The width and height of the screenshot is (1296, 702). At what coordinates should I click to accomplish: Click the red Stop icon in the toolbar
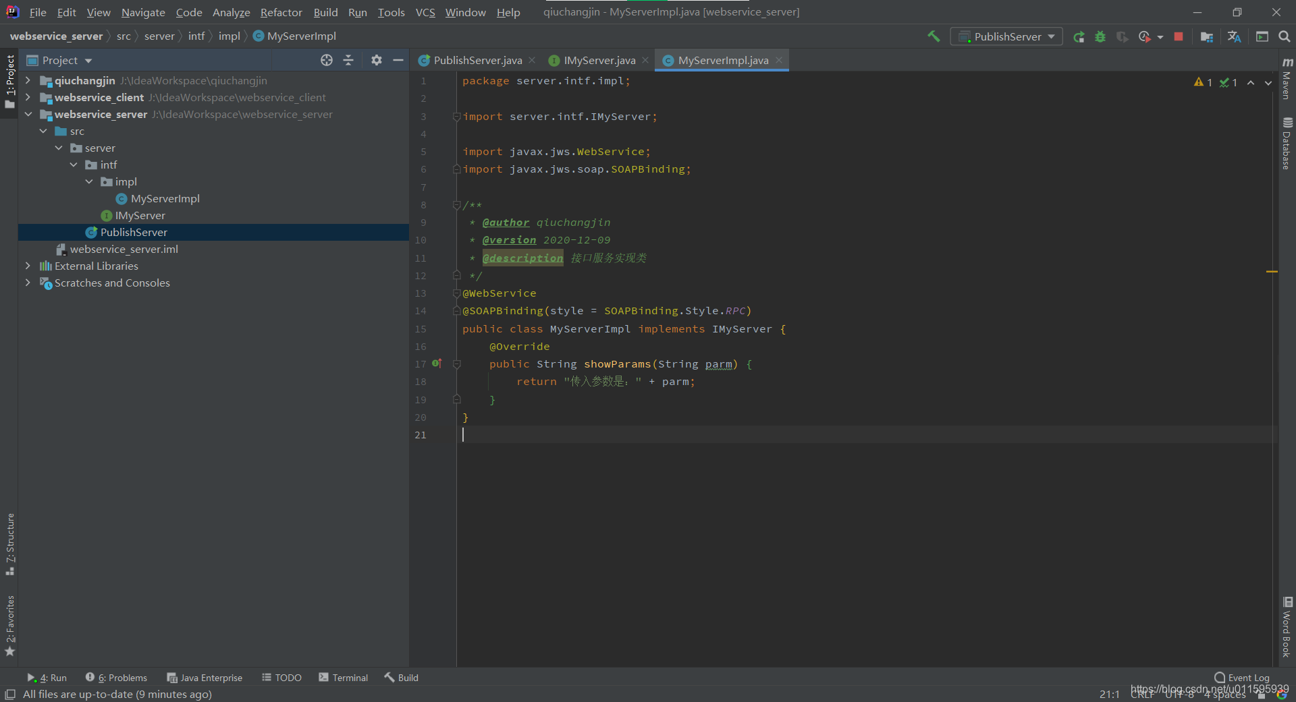[x=1178, y=36]
